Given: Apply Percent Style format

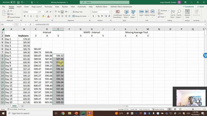Looking at the screenshot, I should pyautogui.click(x=98, y=16).
